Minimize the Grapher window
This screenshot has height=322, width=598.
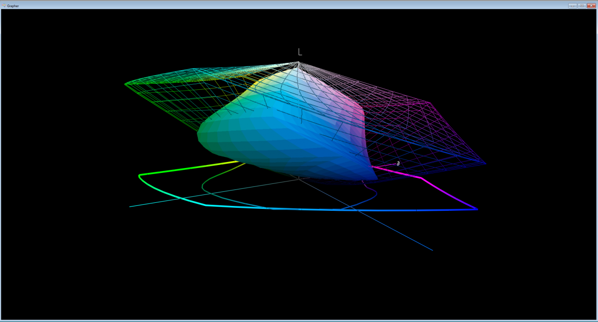point(572,5)
